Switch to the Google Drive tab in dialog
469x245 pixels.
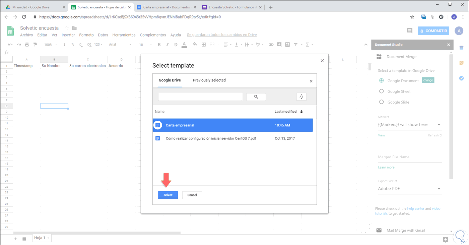[170, 80]
